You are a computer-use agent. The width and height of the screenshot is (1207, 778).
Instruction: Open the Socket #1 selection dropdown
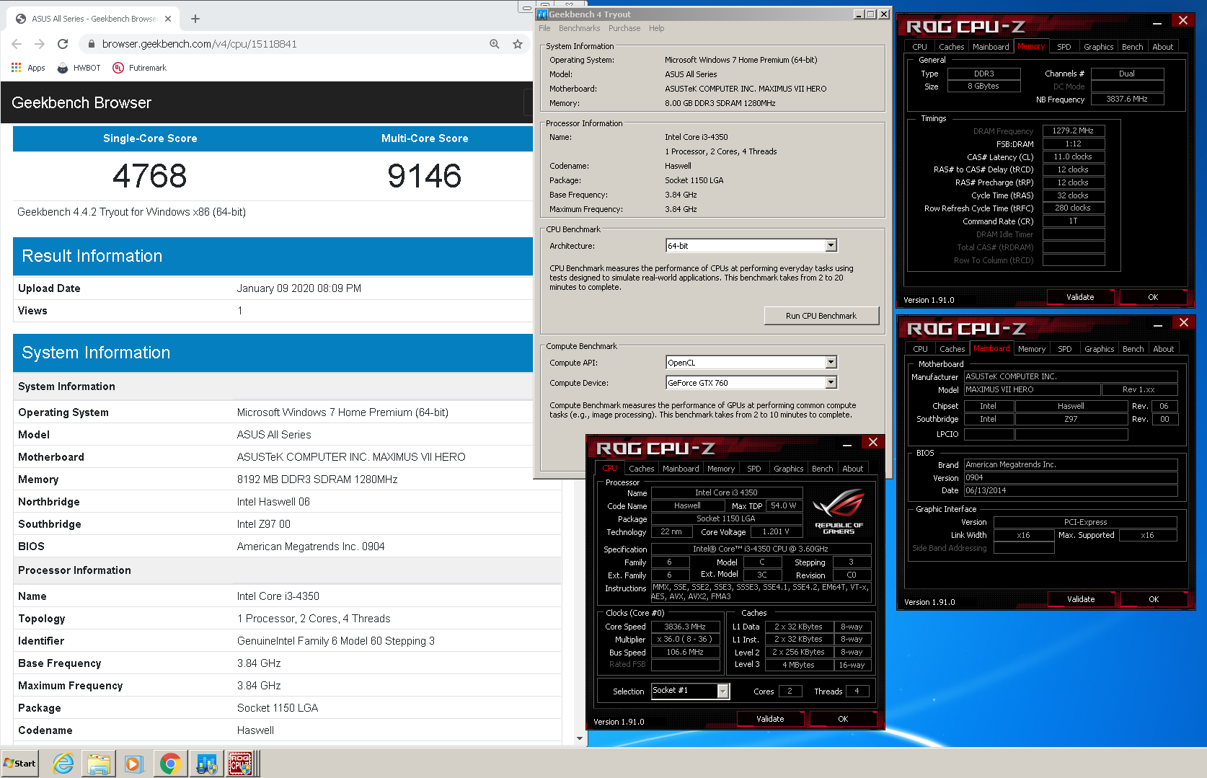(x=723, y=691)
